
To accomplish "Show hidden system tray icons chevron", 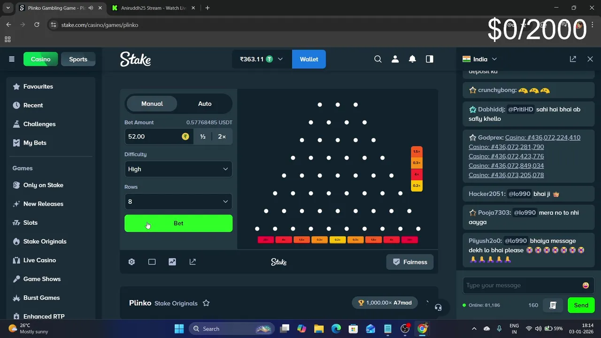I will [474, 329].
